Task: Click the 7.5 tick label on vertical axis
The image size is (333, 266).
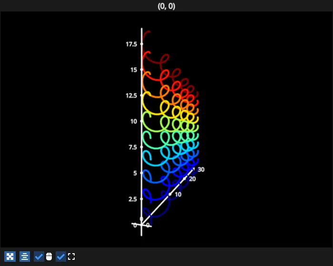Action: (x=133, y=147)
